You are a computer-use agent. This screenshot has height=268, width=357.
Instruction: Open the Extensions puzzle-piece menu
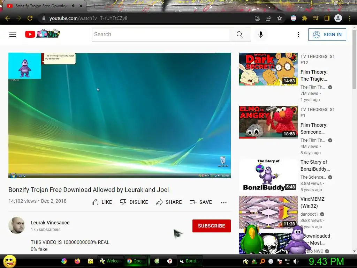click(305, 18)
